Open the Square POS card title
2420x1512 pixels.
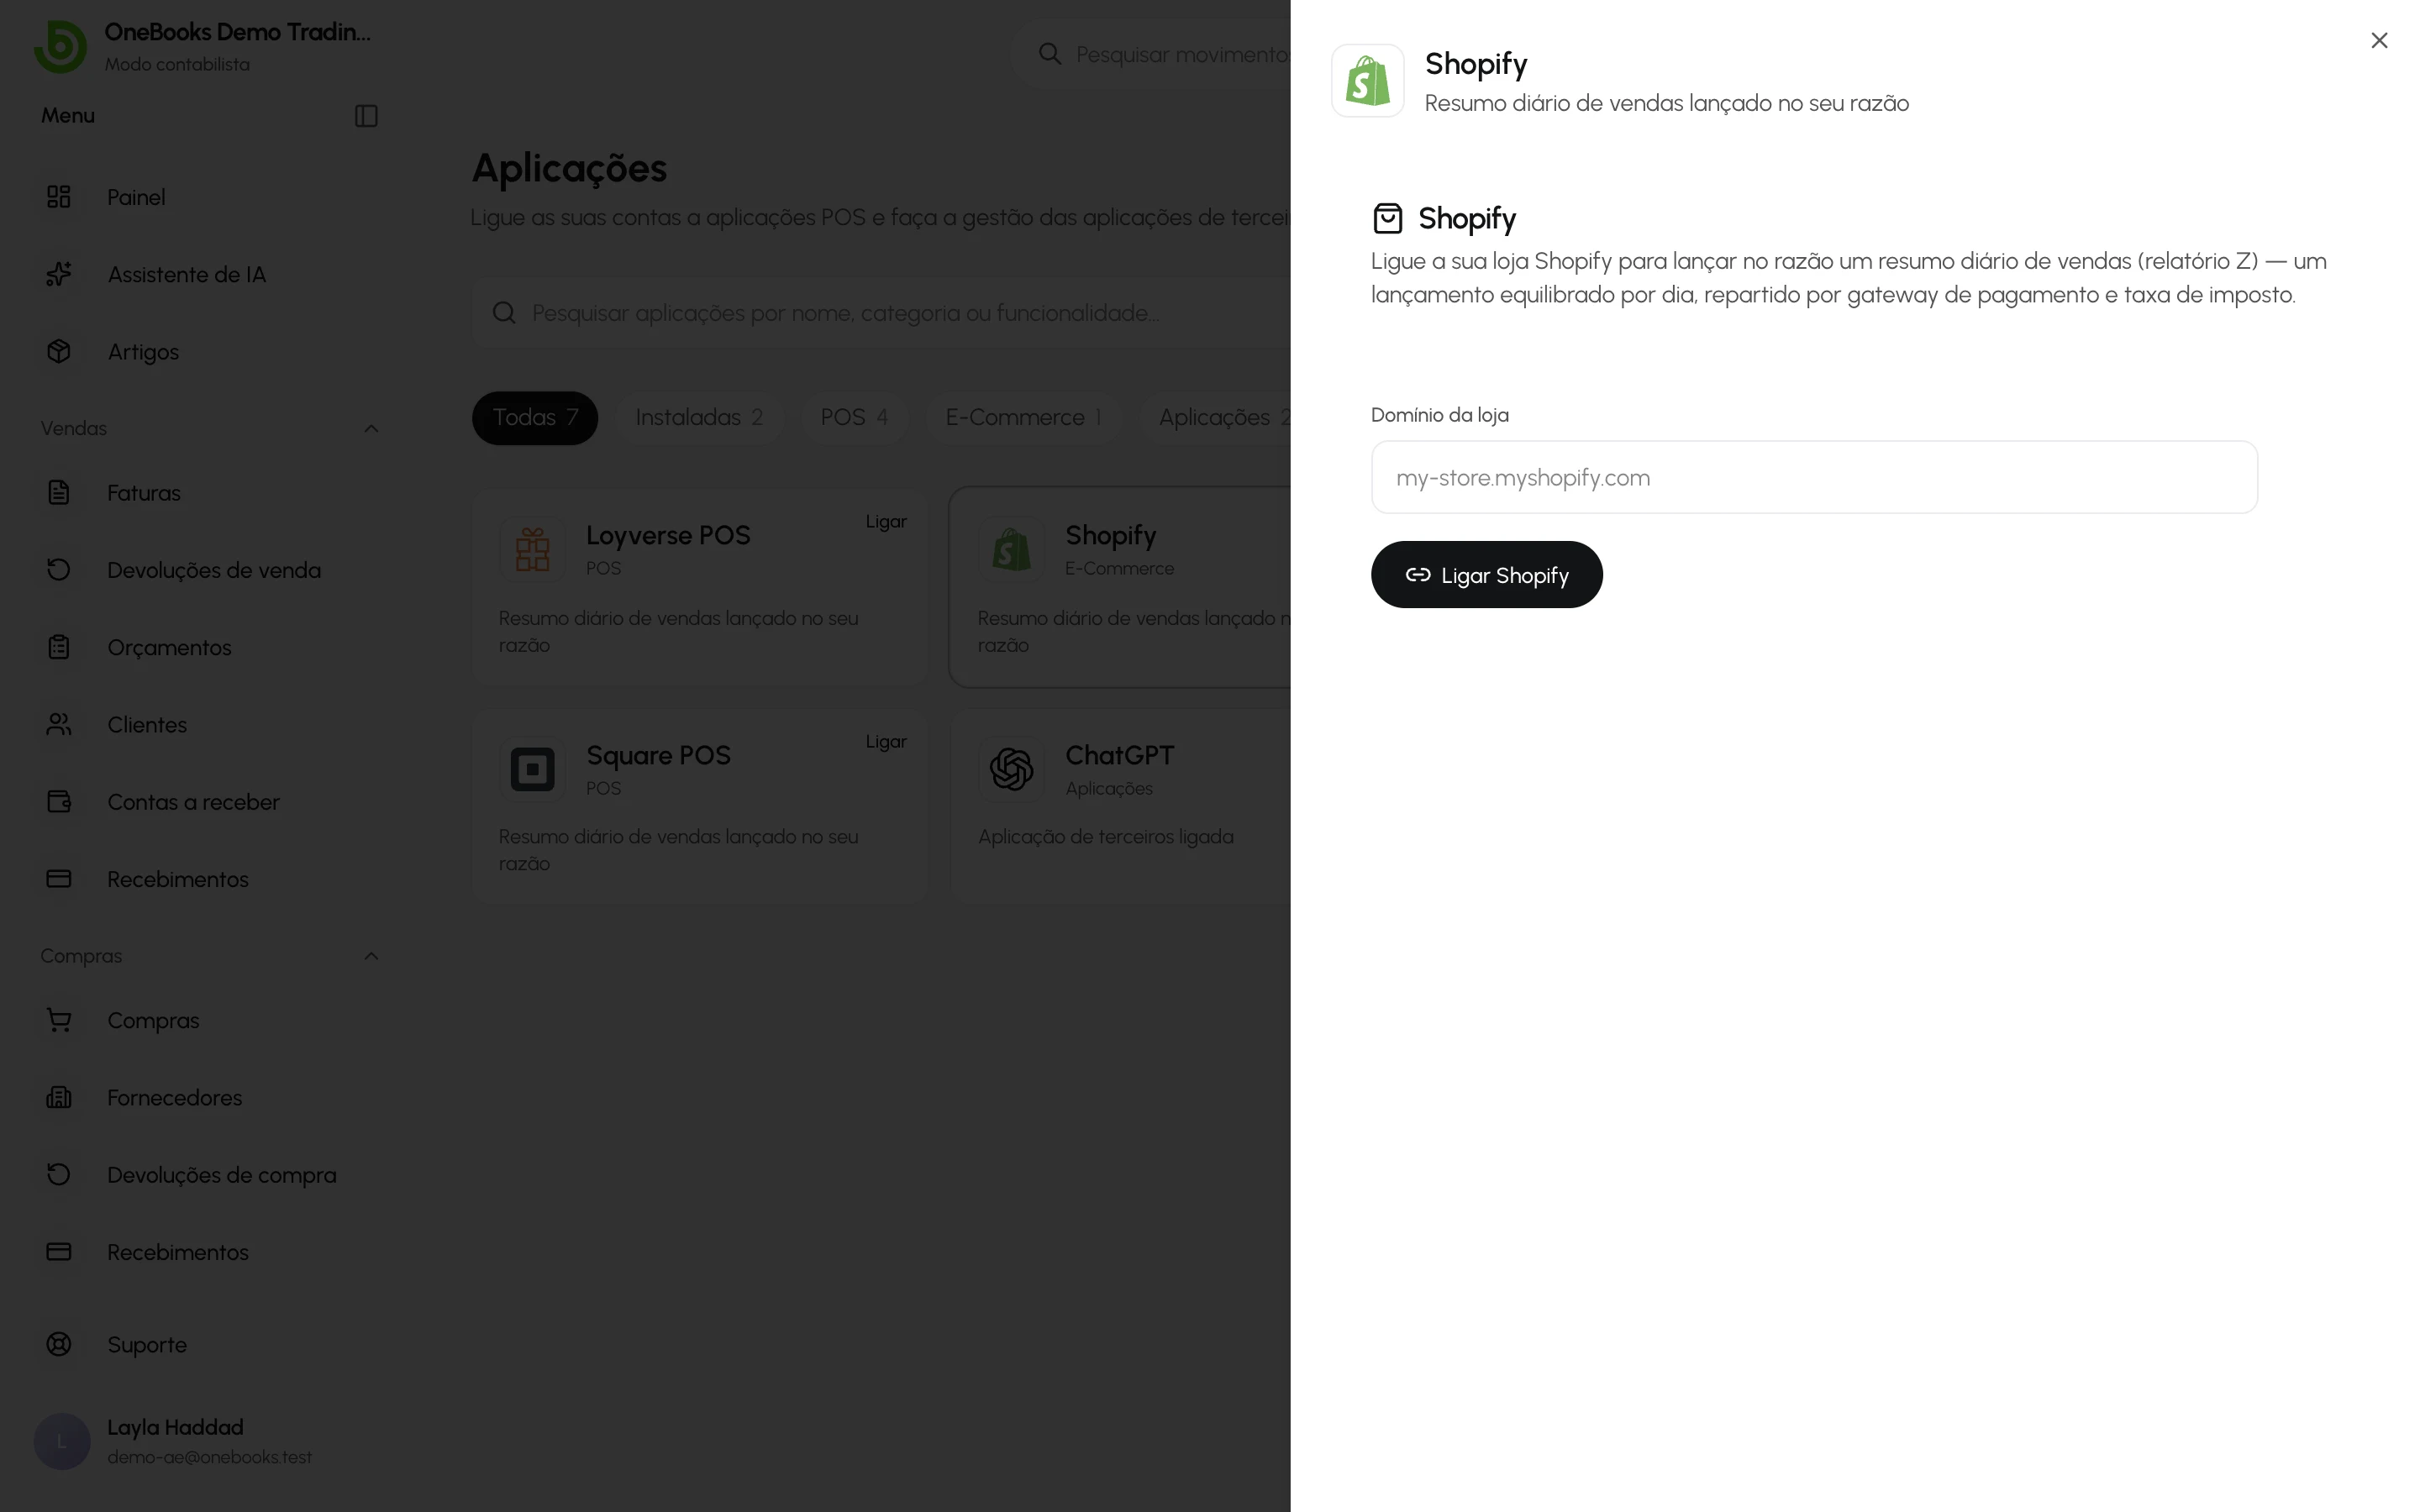coord(658,755)
